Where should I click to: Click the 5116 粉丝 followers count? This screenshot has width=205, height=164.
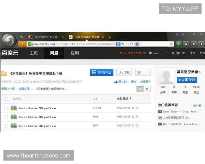coord(196,90)
